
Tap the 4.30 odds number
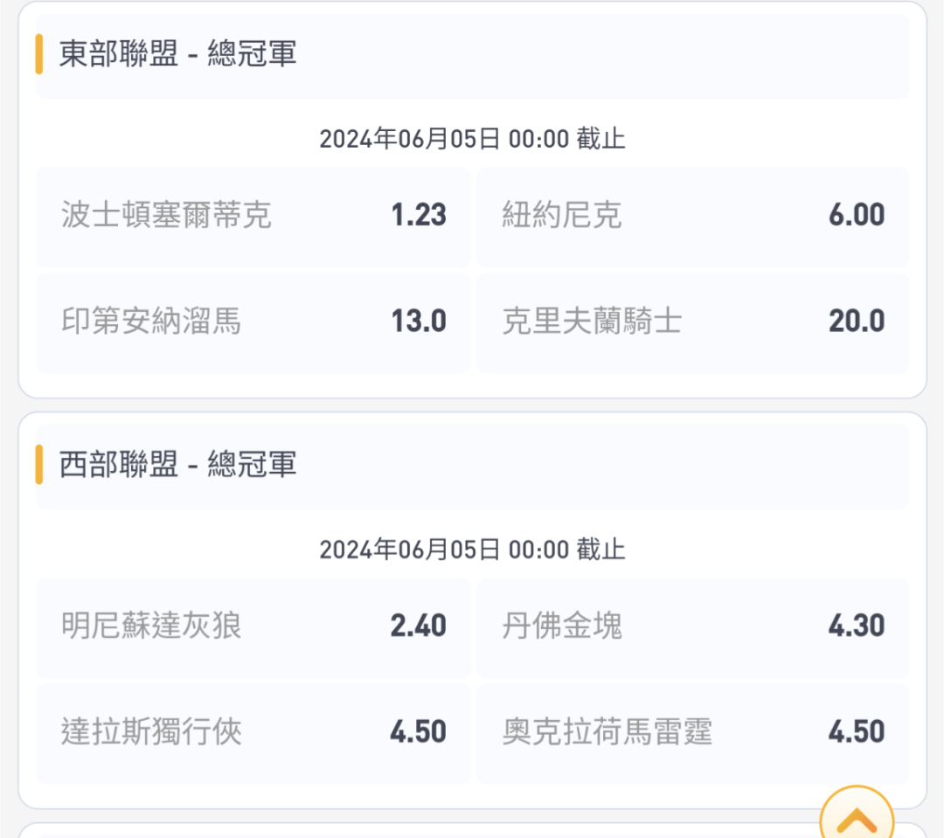pyautogui.click(x=857, y=626)
